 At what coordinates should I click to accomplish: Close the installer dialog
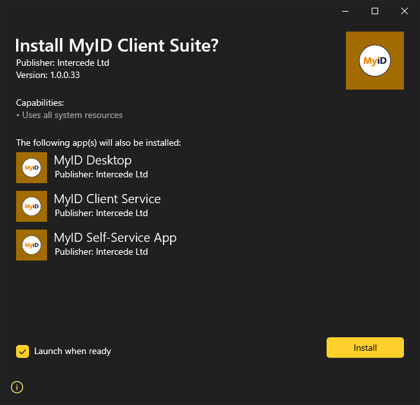(x=405, y=11)
